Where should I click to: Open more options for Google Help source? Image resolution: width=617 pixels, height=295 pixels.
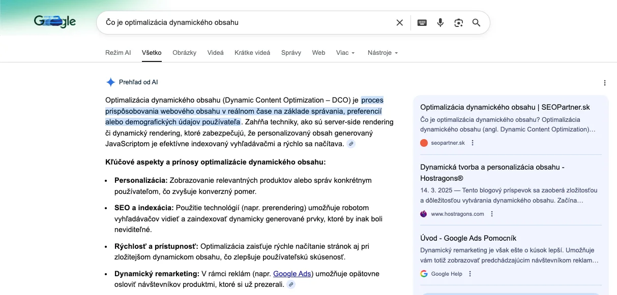(470, 274)
